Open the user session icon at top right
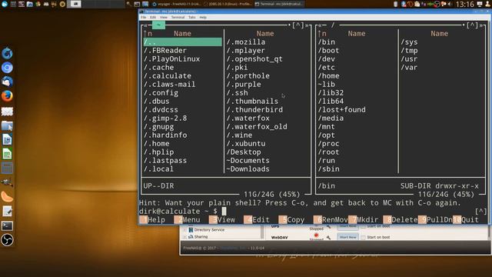 [488, 4]
